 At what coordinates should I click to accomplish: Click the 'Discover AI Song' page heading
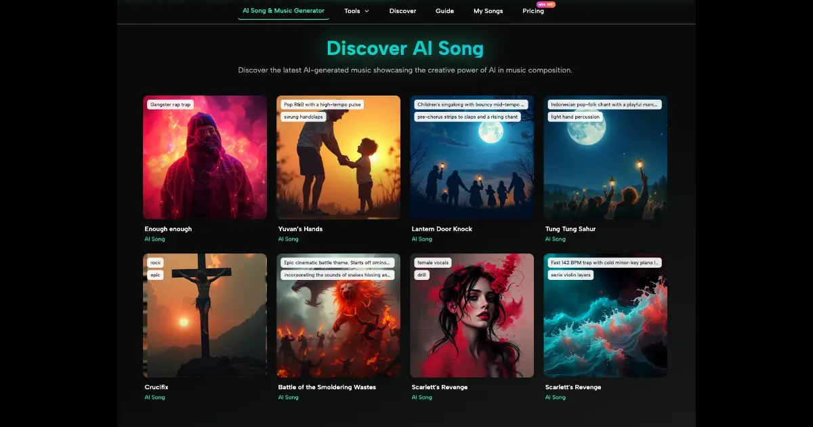click(x=405, y=48)
